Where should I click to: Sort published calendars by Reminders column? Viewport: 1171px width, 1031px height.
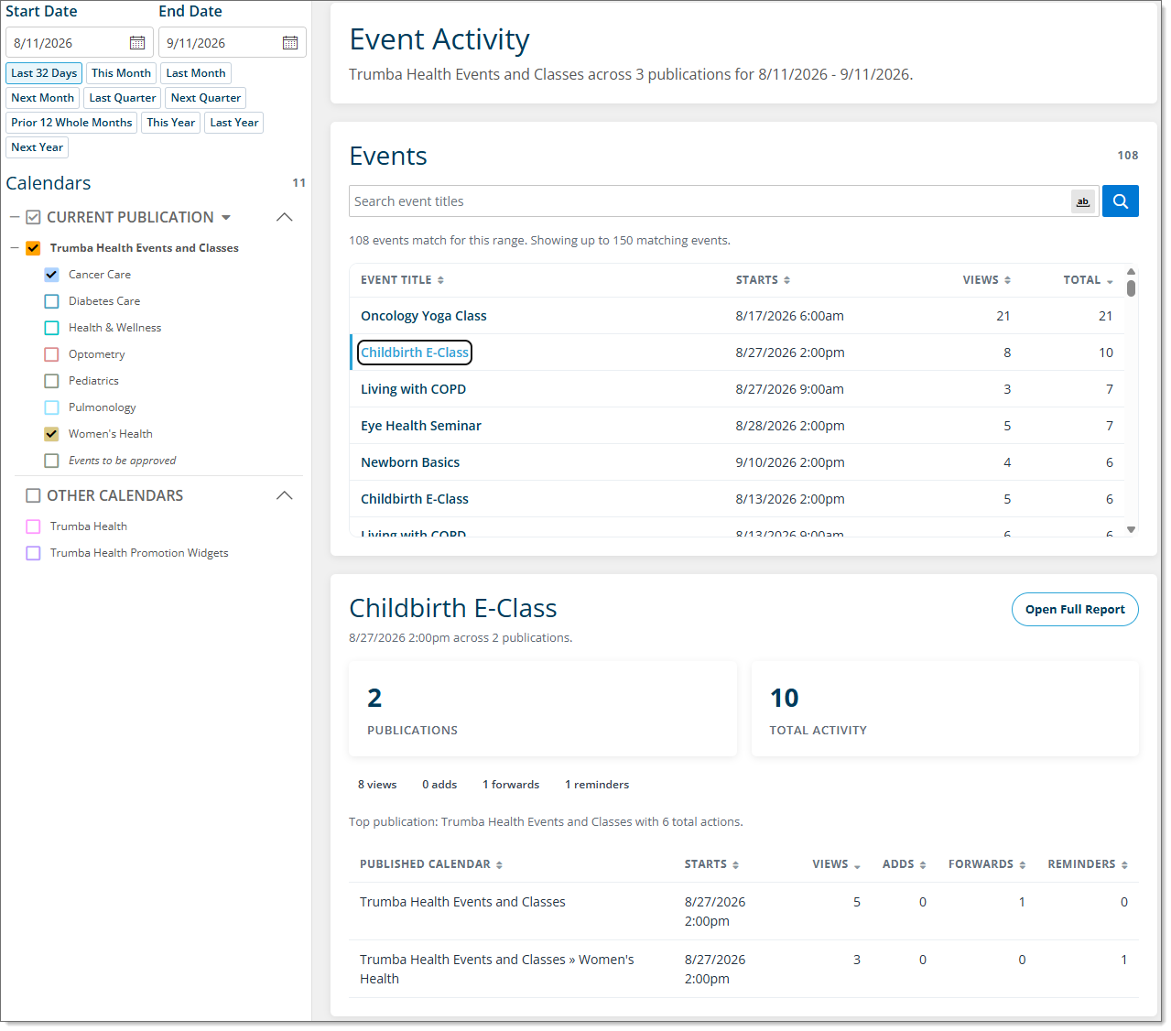(x=1124, y=864)
